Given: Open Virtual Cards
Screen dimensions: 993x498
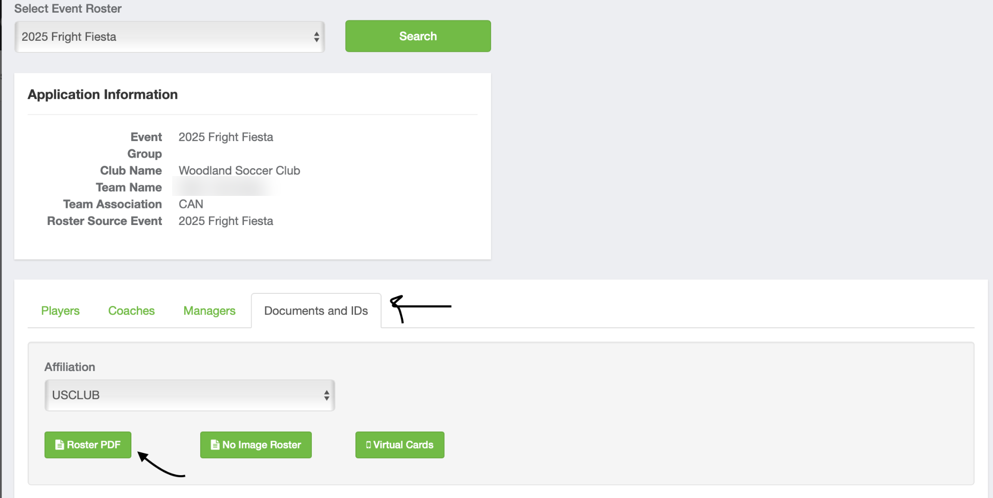Looking at the screenshot, I should click(400, 445).
